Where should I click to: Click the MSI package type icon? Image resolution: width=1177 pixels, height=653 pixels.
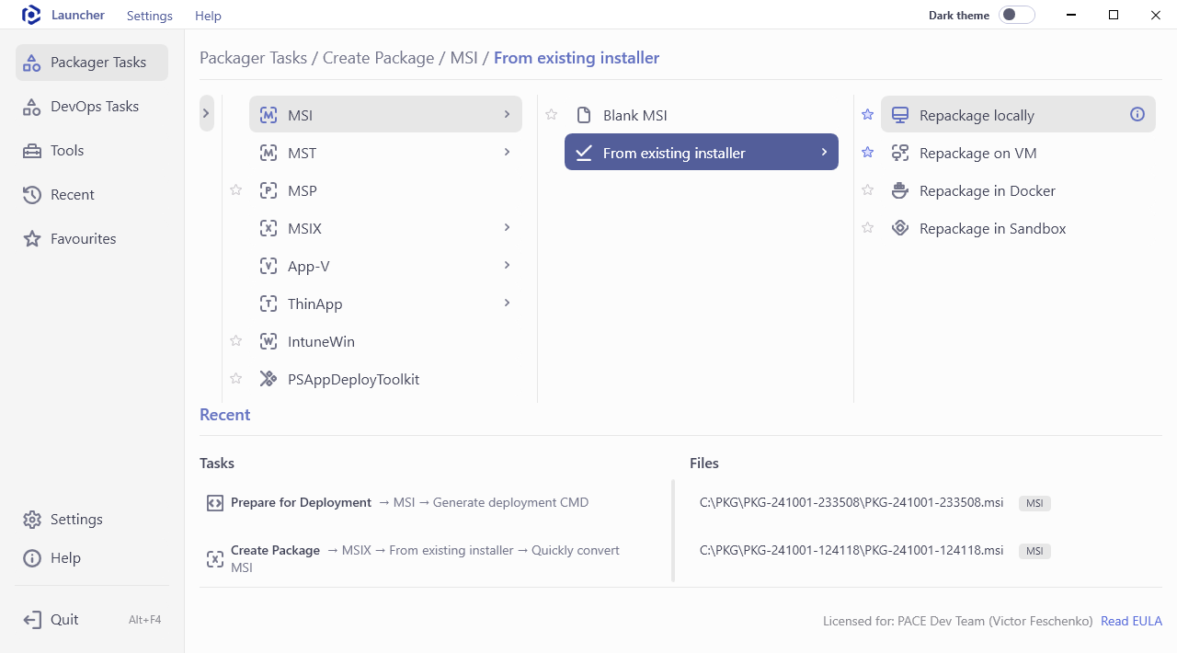(269, 115)
